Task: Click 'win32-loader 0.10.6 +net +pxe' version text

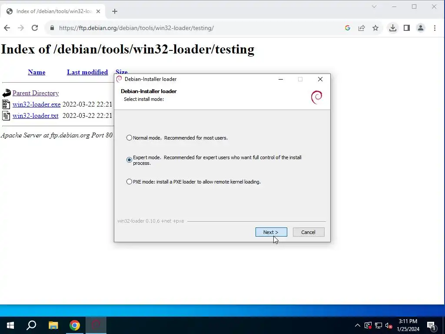Action: click(x=151, y=221)
